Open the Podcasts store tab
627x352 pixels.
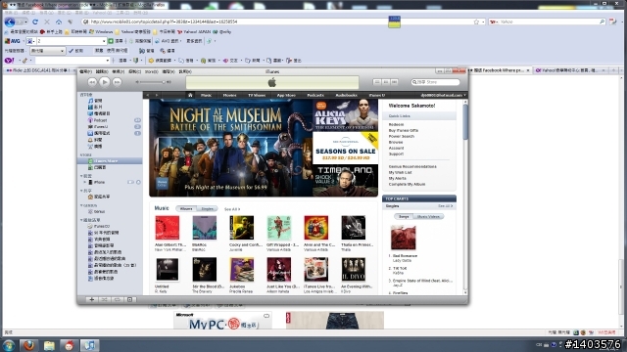315,95
